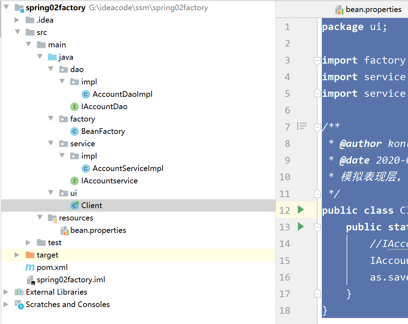
Task: Toggle the main method fold marker
Action: [317, 227]
